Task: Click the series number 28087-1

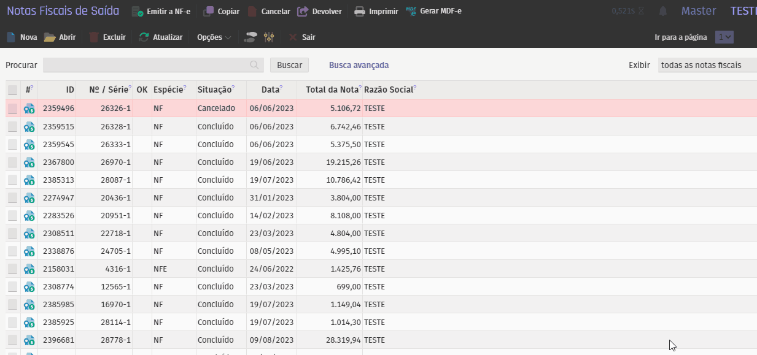Action: pyautogui.click(x=116, y=180)
